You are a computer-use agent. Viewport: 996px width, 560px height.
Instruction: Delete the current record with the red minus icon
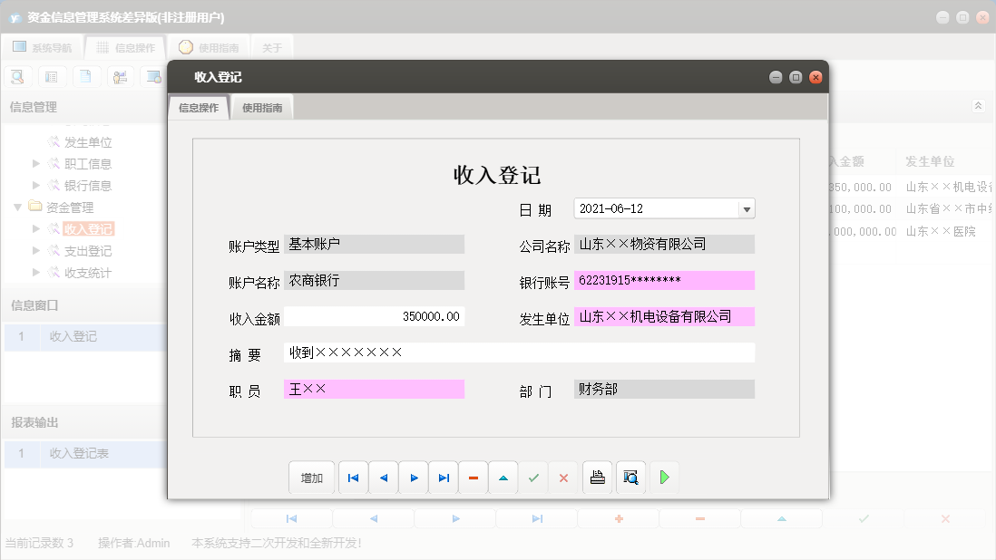click(x=473, y=478)
